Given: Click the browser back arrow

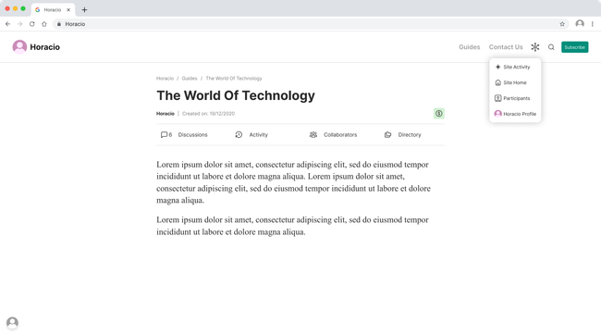Looking at the screenshot, I should tap(7, 24).
